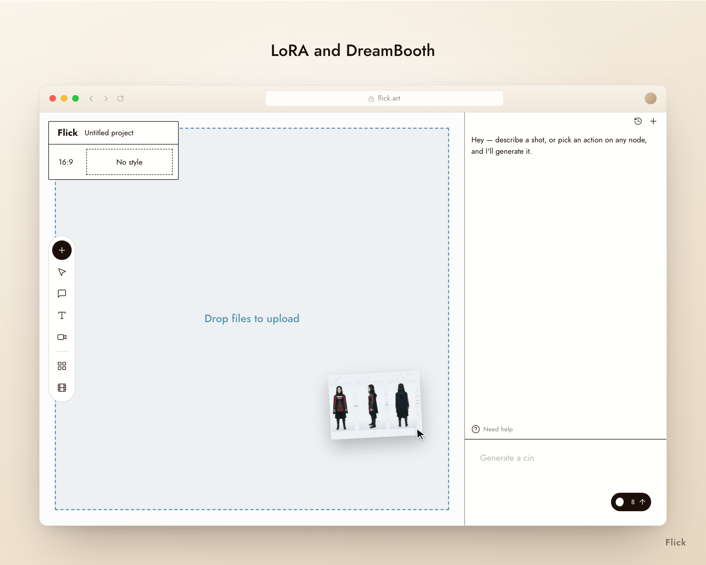Open the 16:9 aspect ratio selector
Viewport: 706px width, 565px height.
coord(66,162)
